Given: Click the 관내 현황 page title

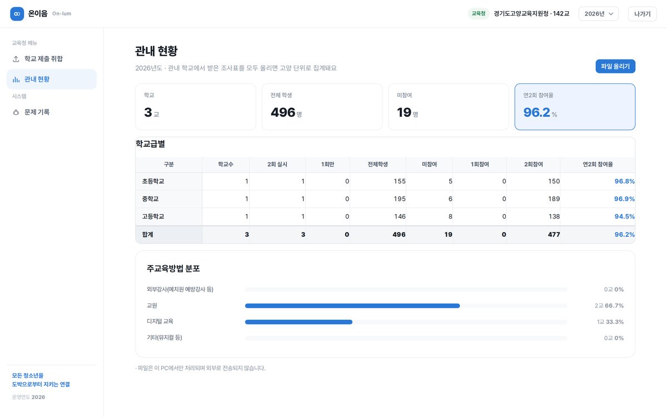Looking at the screenshot, I should pos(156,51).
